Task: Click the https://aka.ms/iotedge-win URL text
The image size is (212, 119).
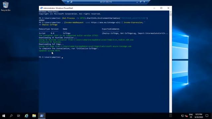Action: (x=106, y=22)
